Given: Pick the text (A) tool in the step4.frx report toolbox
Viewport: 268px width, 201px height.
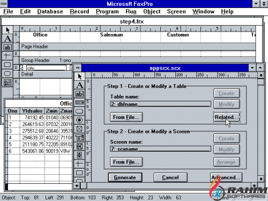Looking at the screenshot, I should 8,39.
